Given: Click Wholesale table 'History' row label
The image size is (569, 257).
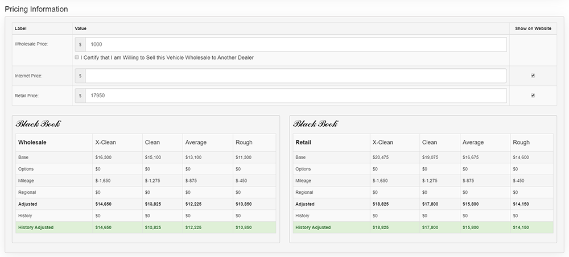Looking at the screenshot, I should pyautogui.click(x=25, y=215).
